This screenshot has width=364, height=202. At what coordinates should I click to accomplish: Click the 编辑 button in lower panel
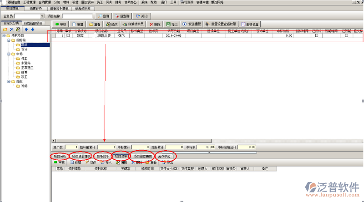pos(121,162)
